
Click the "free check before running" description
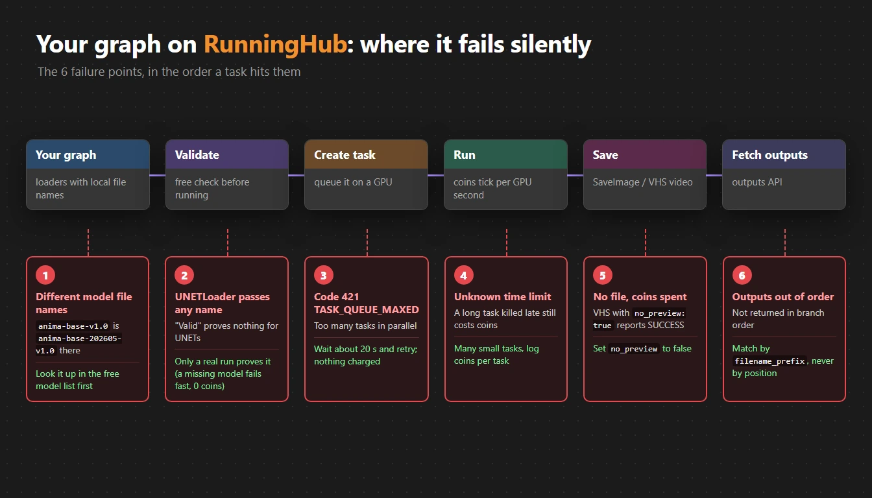tap(212, 189)
